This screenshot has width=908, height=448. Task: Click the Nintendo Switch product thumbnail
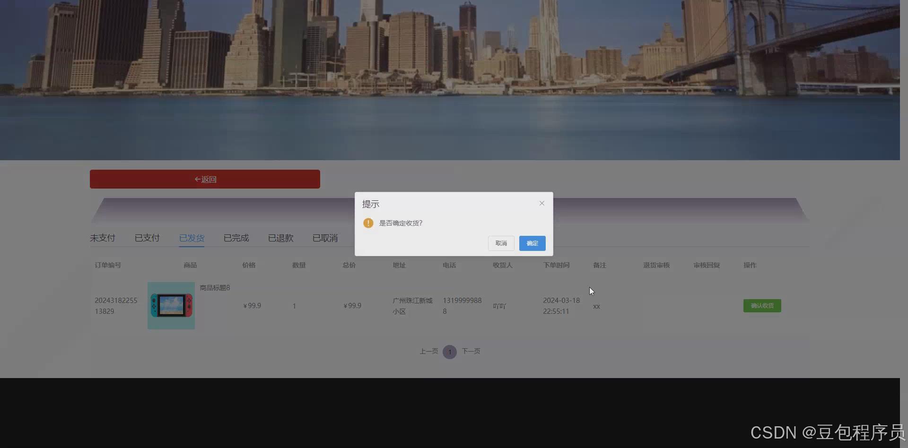(x=171, y=306)
